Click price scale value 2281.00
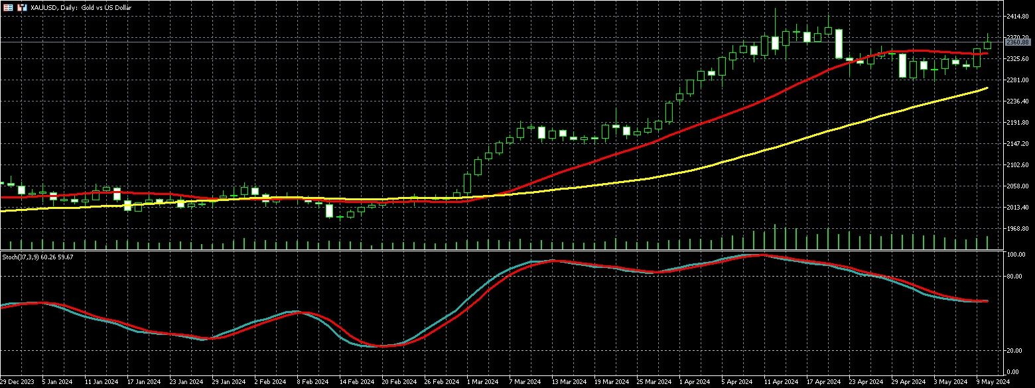The width and height of the screenshot is (1035, 388). pos(1017,80)
